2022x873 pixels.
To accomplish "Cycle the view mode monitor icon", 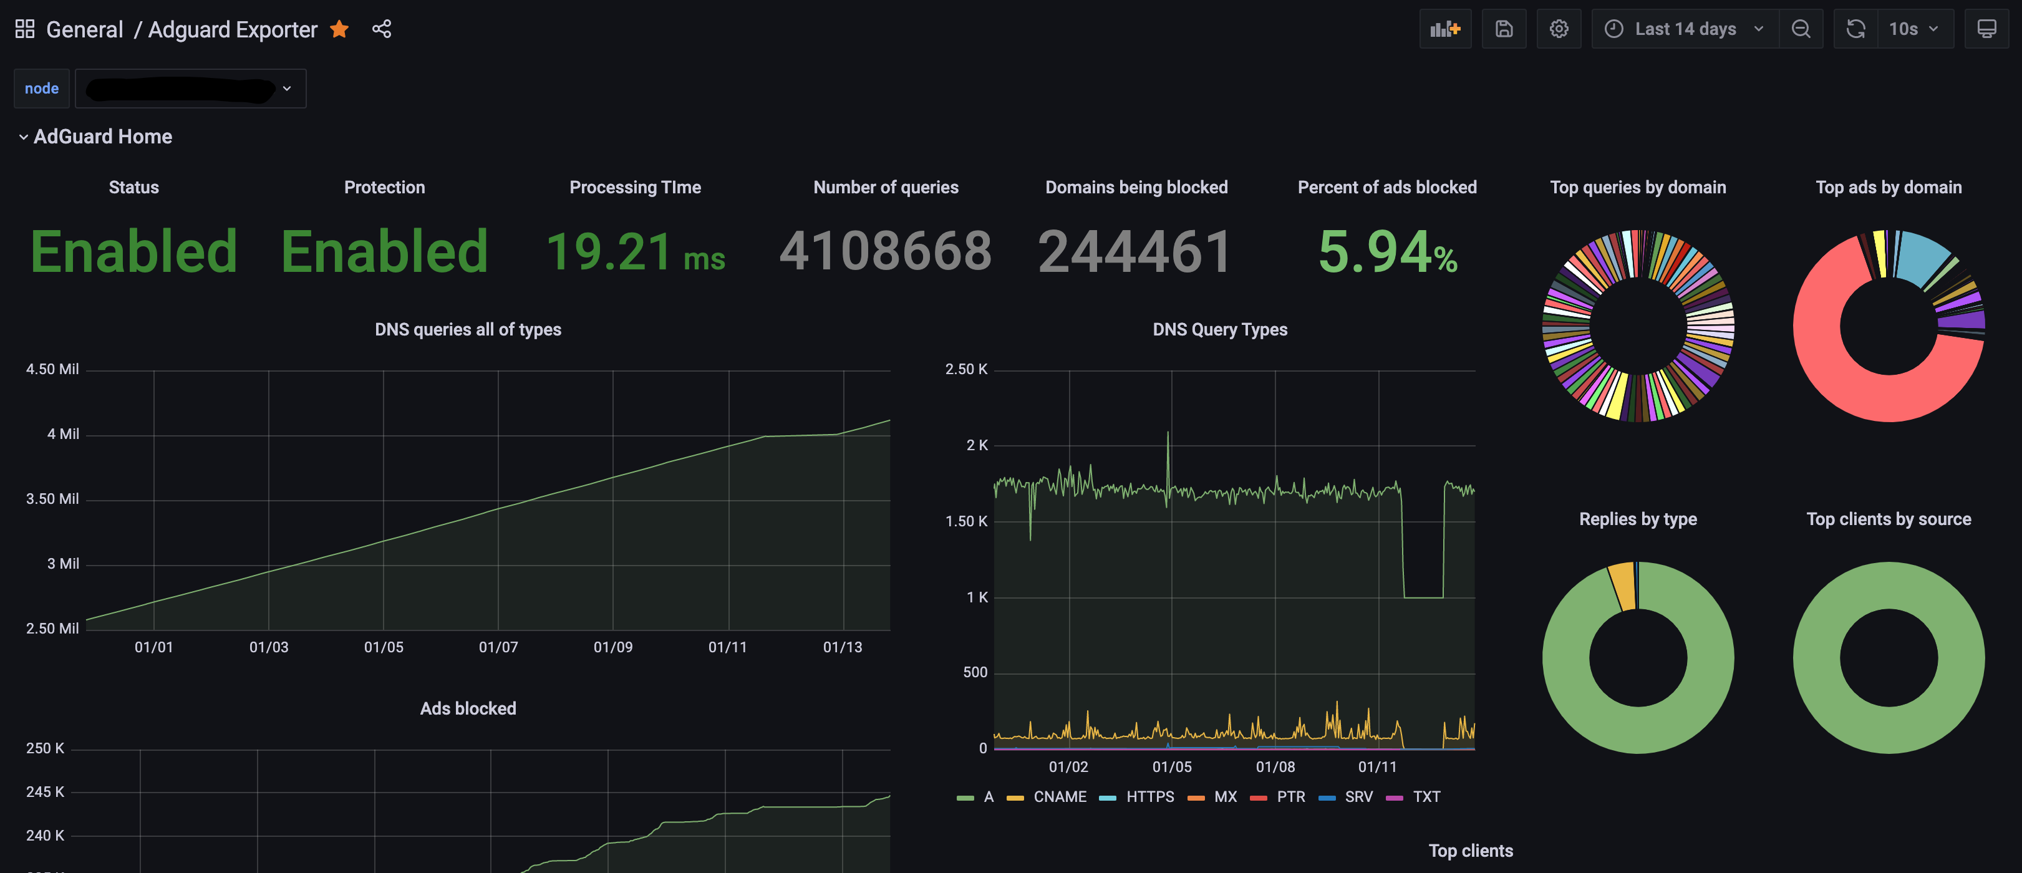I will click(x=1986, y=29).
